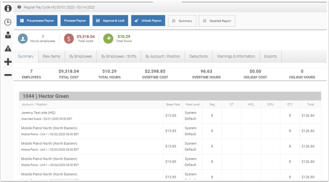Select the employee person icon in sidebar
Viewport: 329px width, 182px height.
(x=8, y=35)
